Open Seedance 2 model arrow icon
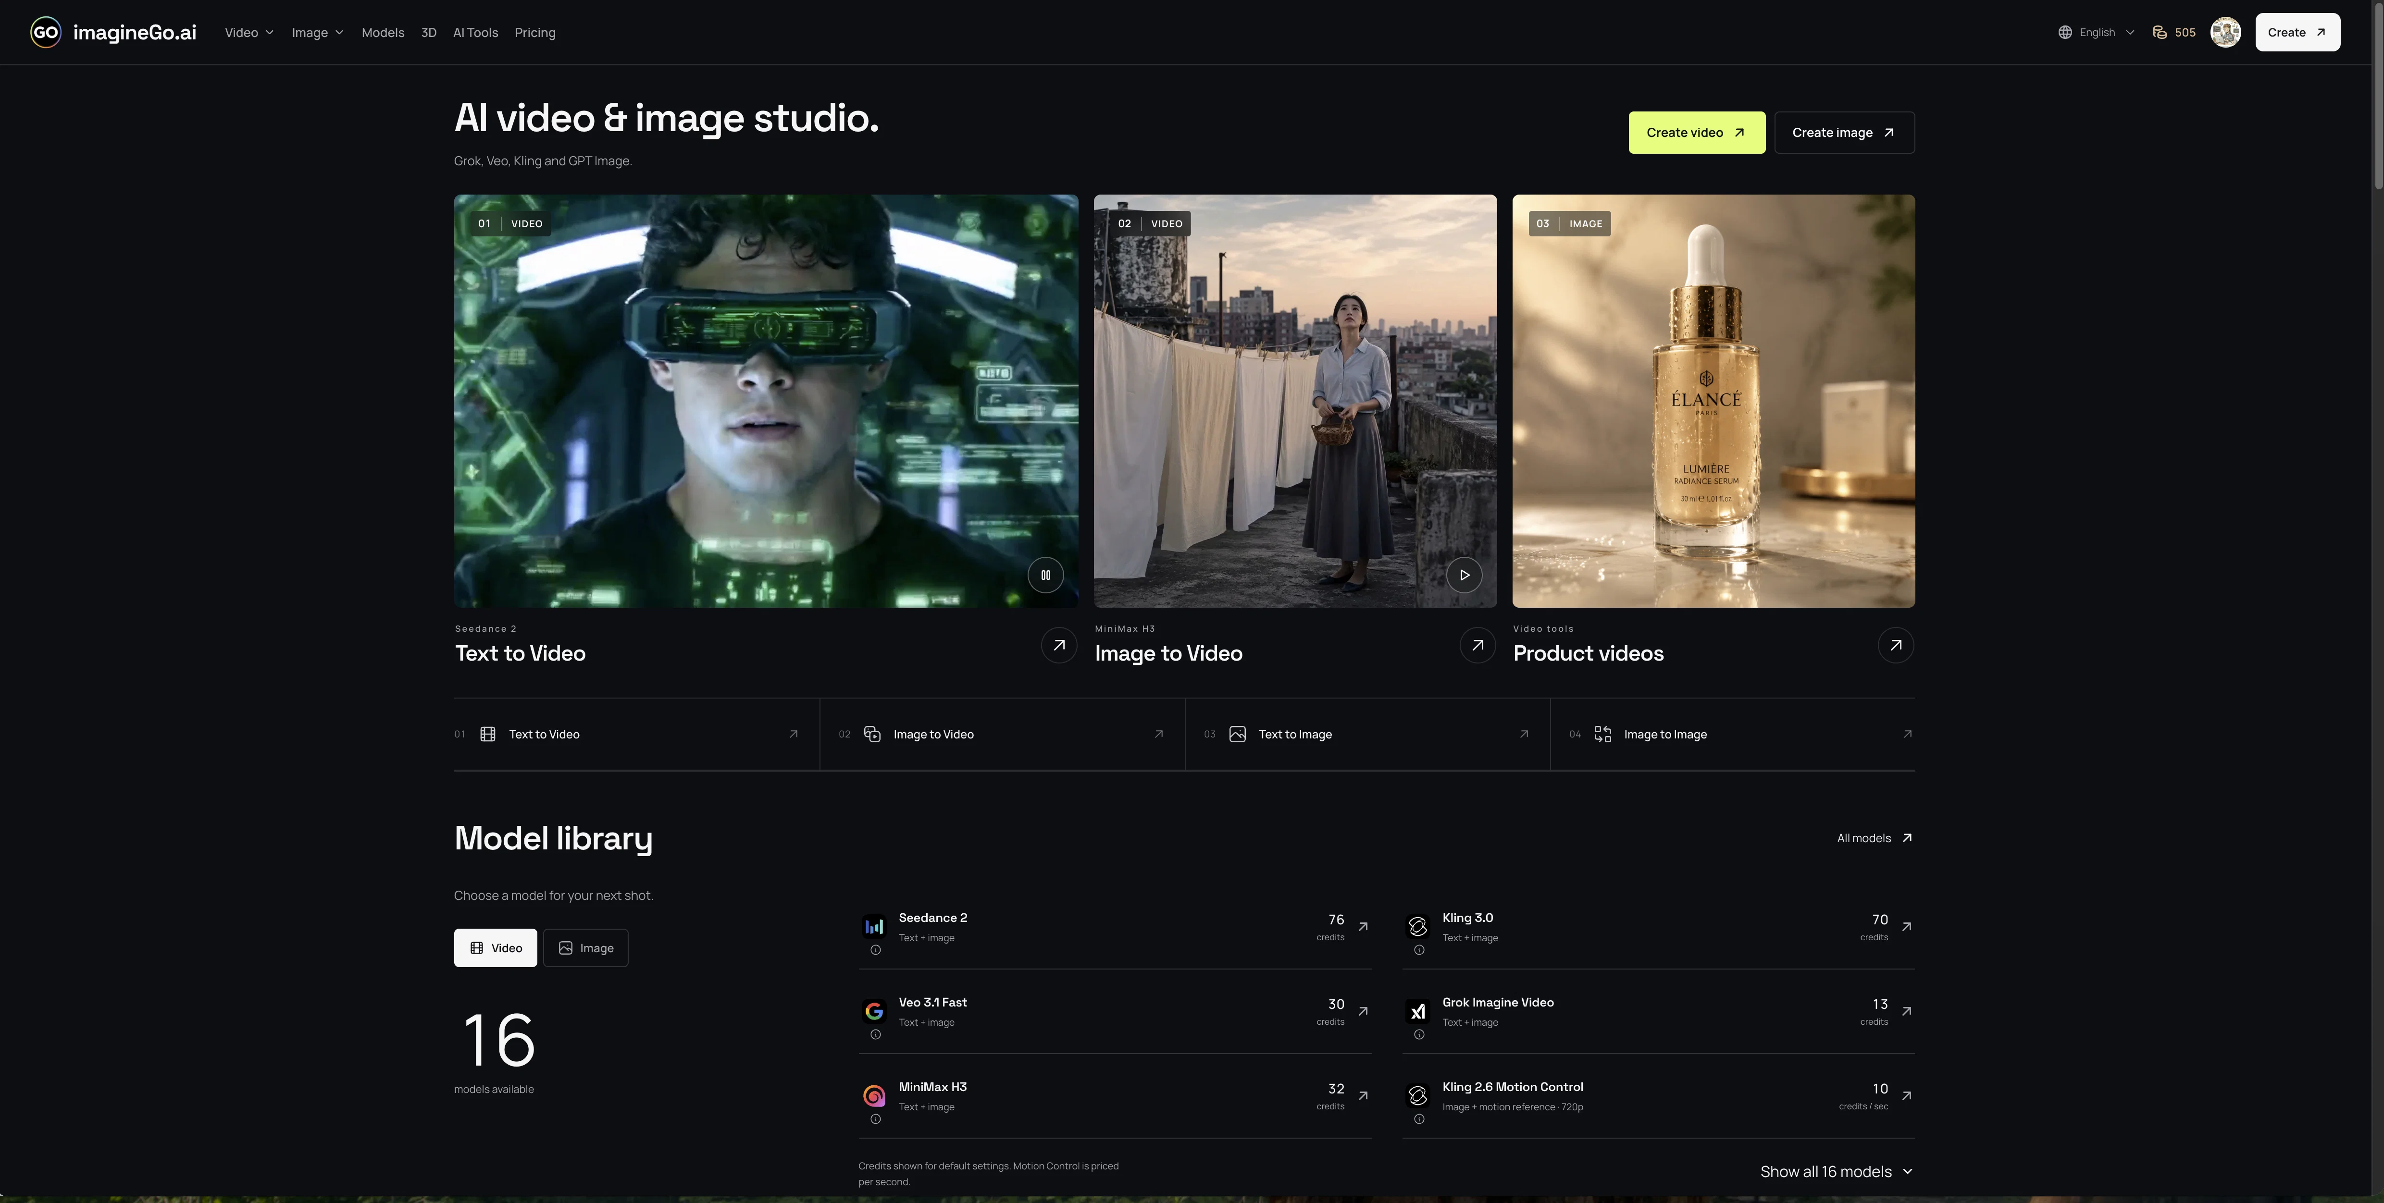The width and height of the screenshot is (2384, 1203). [1363, 926]
